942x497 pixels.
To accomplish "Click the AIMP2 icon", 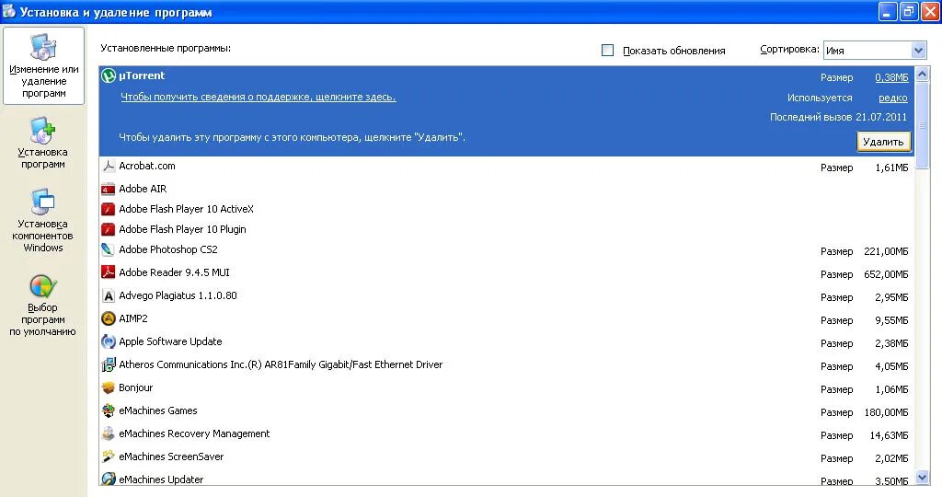I will pos(109,318).
